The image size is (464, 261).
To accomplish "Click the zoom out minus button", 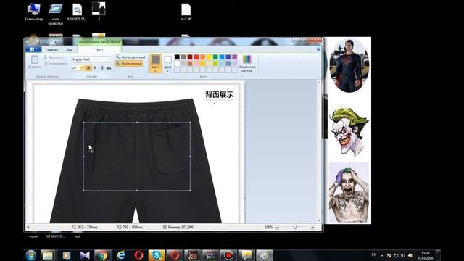I will tap(277, 227).
